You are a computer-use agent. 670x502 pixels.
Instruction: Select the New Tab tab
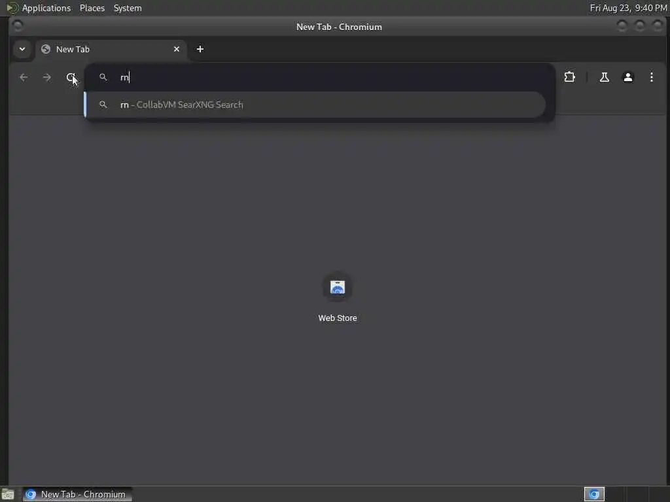(111, 49)
